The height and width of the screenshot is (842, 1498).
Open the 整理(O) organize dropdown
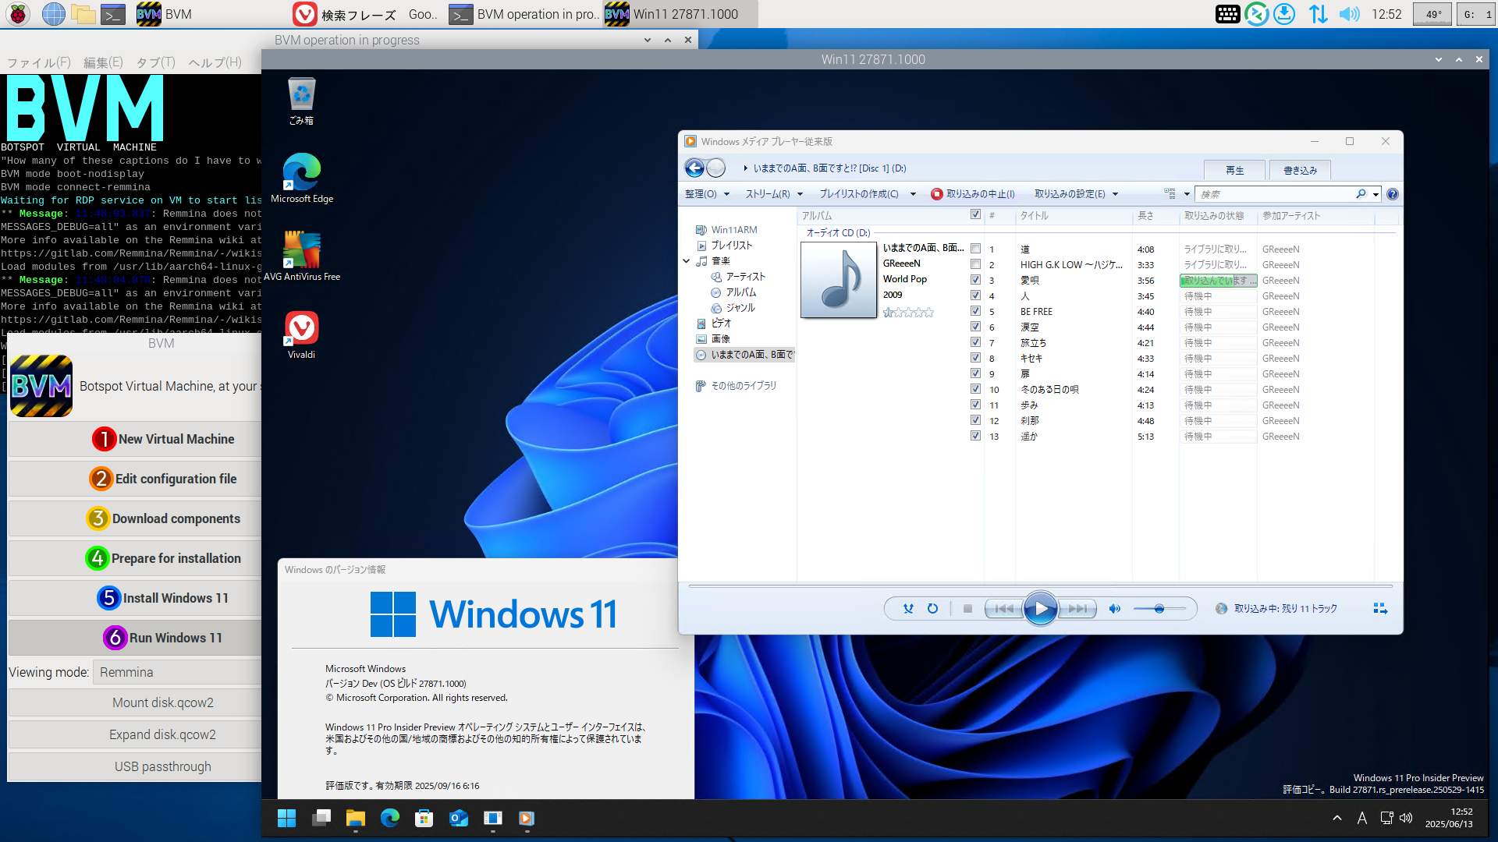click(707, 194)
